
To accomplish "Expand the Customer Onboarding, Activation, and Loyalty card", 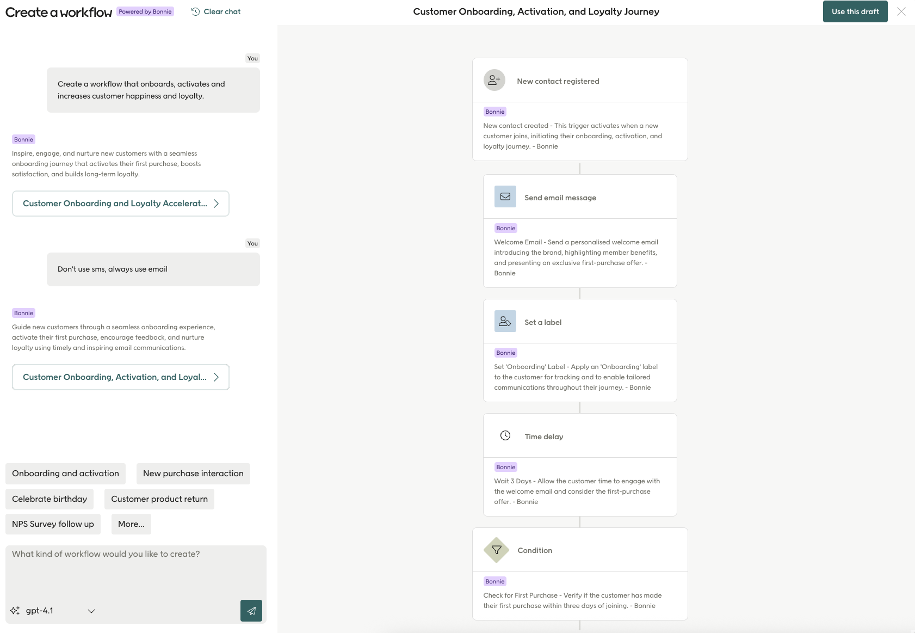I will tap(120, 377).
